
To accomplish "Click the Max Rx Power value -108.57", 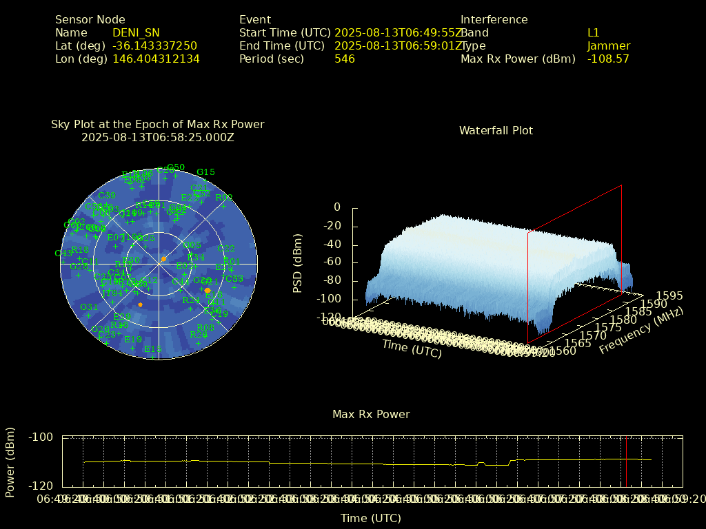I will (x=608, y=59).
